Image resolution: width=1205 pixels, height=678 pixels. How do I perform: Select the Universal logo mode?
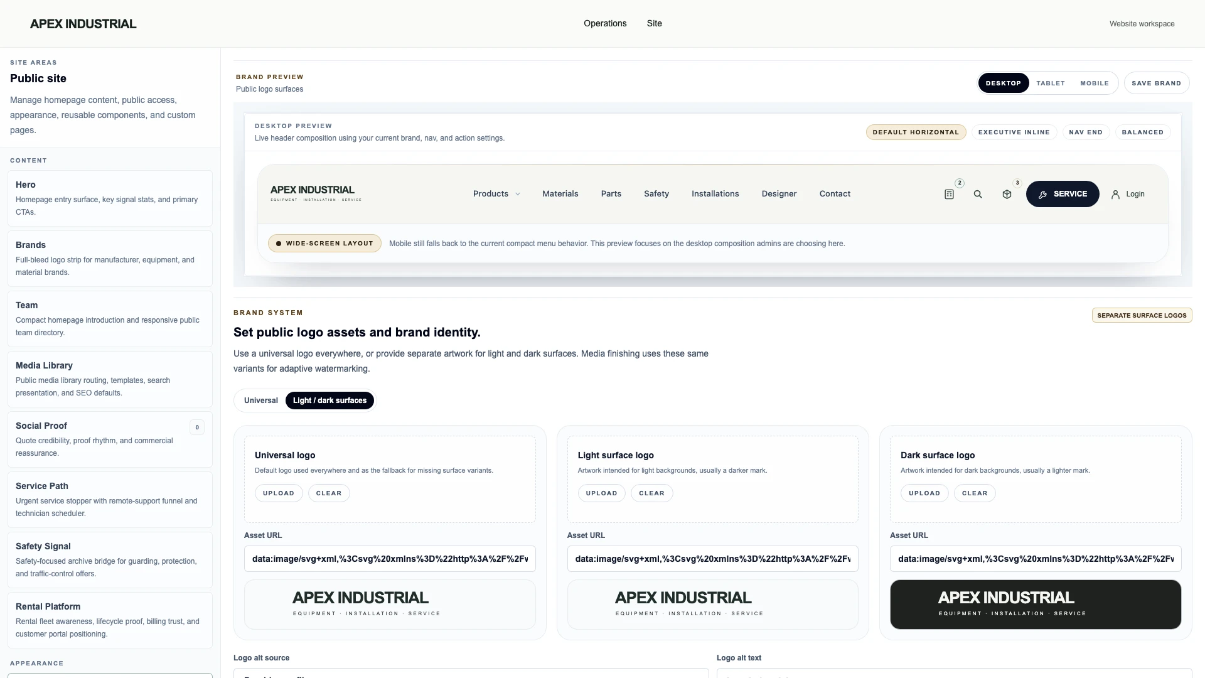pyautogui.click(x=260, y=401)
